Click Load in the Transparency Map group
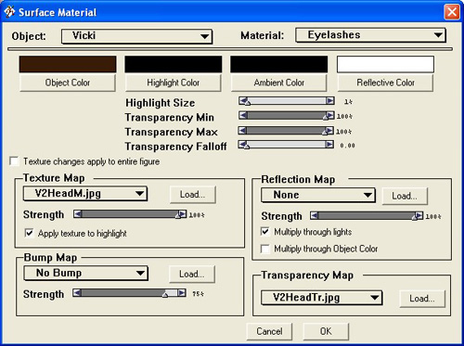 422,299
